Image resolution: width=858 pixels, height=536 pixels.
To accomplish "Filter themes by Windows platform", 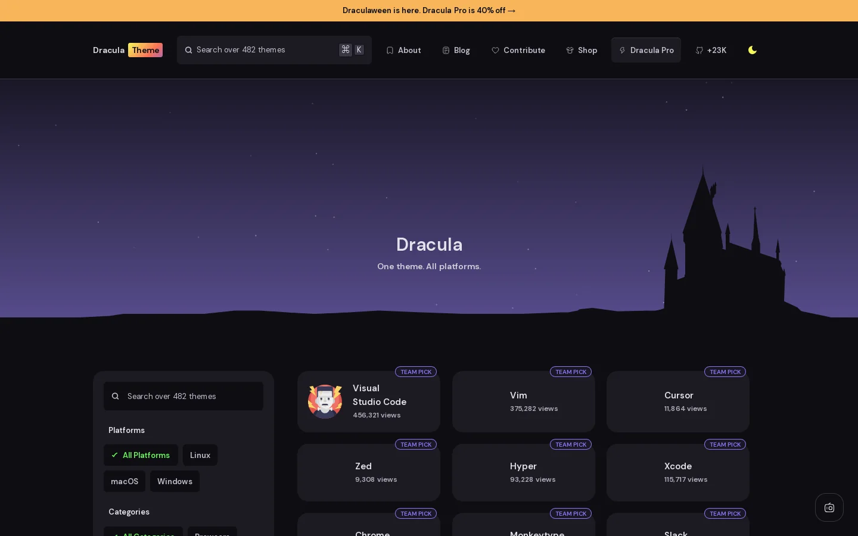I will (x=175, y=481).
